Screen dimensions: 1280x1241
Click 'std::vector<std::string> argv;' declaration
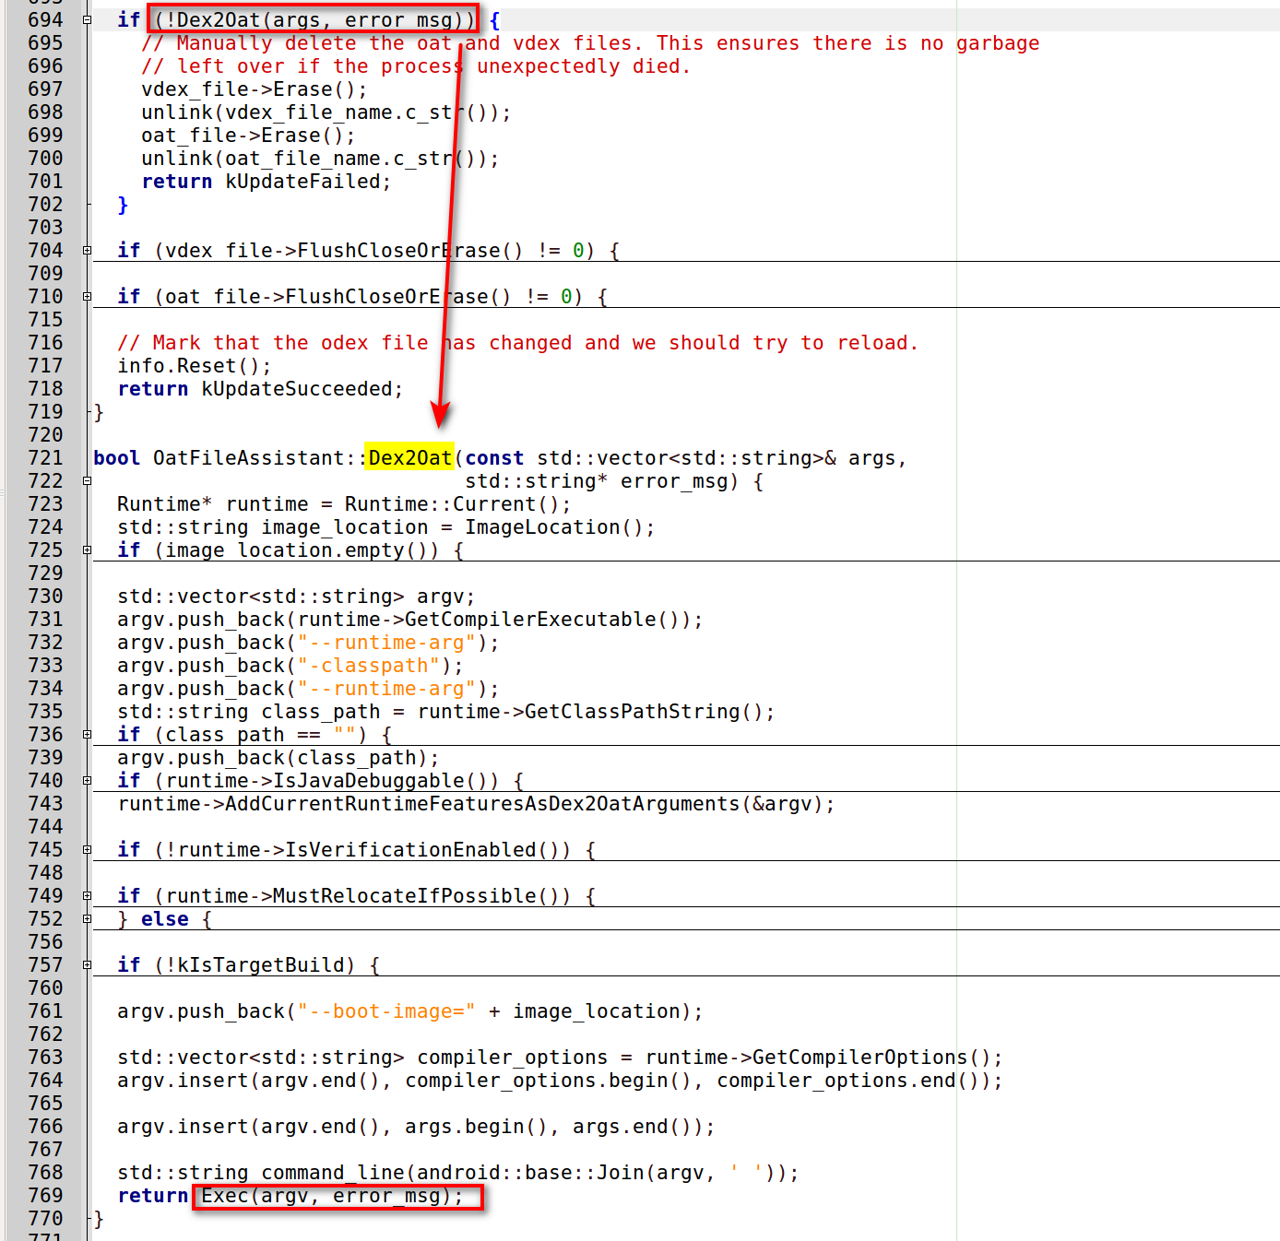click(296, 597)
